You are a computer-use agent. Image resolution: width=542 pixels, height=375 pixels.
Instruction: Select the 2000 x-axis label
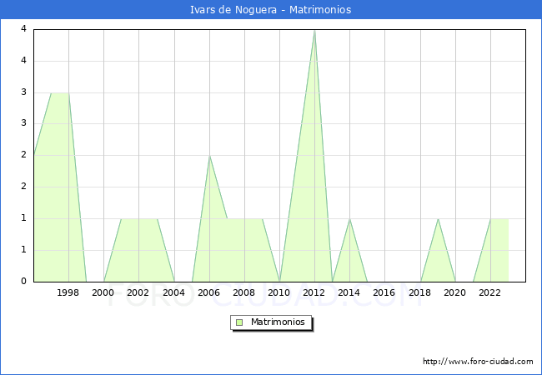(103, 292)
